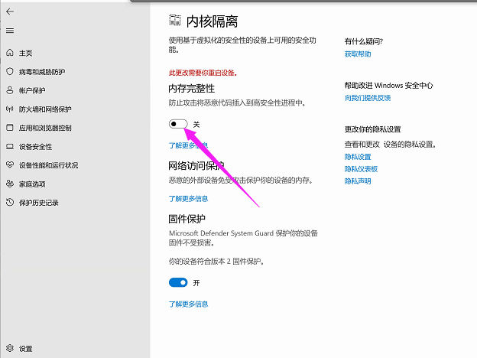Click the Microsoft Defender System Guard description
The image size is (477, 358).
click(x=243, y=238)
